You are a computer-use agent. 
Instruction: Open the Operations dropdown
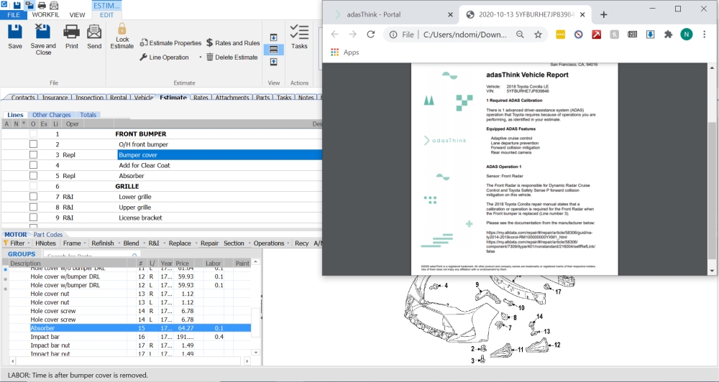click(272, 243)
